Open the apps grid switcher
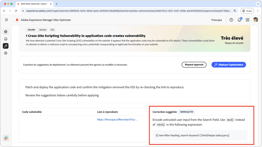 tap(247, 20)
